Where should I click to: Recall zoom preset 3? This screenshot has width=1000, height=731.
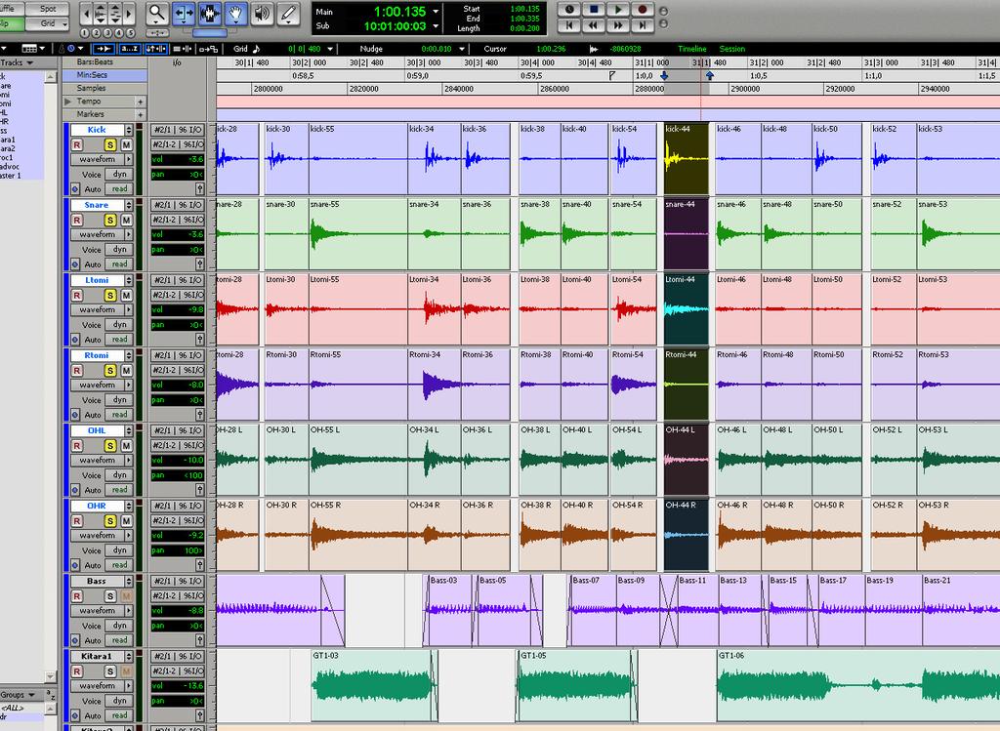pyautogui.click(x=107, y=33)
